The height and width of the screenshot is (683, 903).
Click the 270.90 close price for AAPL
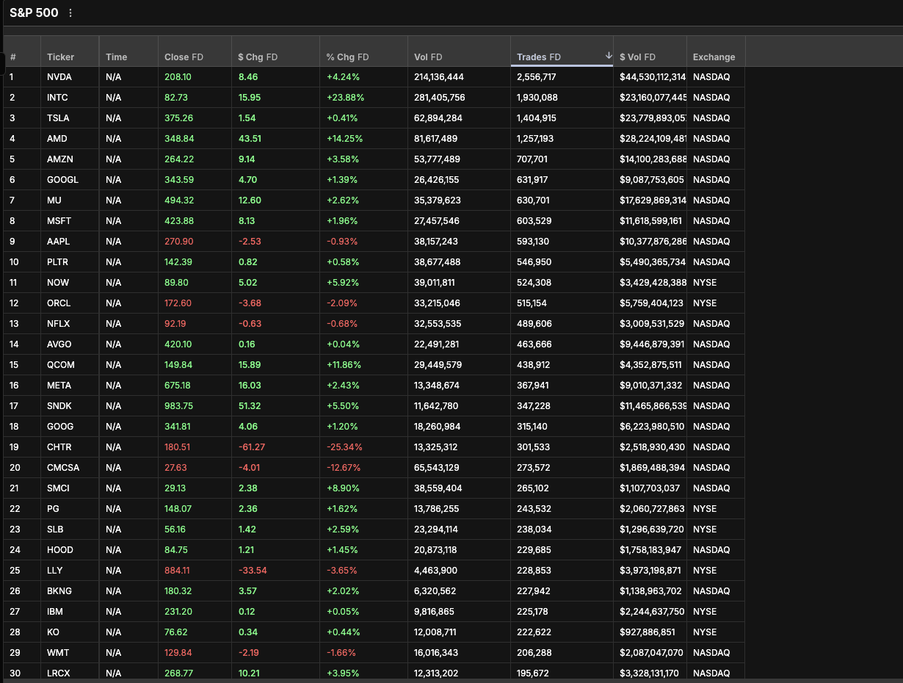[179, 241]
